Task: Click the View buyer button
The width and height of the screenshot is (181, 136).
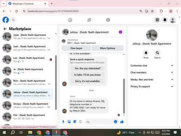Action: [x=76, y=48]
